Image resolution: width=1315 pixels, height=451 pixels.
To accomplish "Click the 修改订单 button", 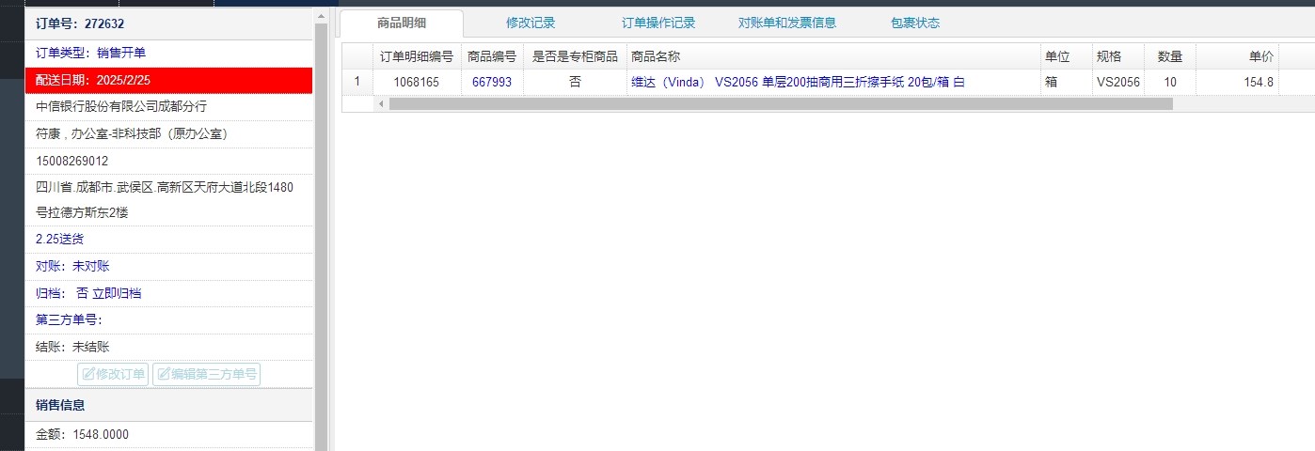I will 113,374.
